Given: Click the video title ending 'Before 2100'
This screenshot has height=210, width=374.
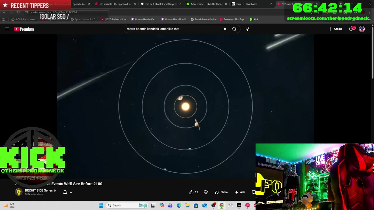Looking at the screenshot, I should tap(59, 184).
